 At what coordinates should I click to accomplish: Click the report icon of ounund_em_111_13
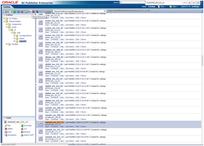pyautogui.click(x=41, y=139)
